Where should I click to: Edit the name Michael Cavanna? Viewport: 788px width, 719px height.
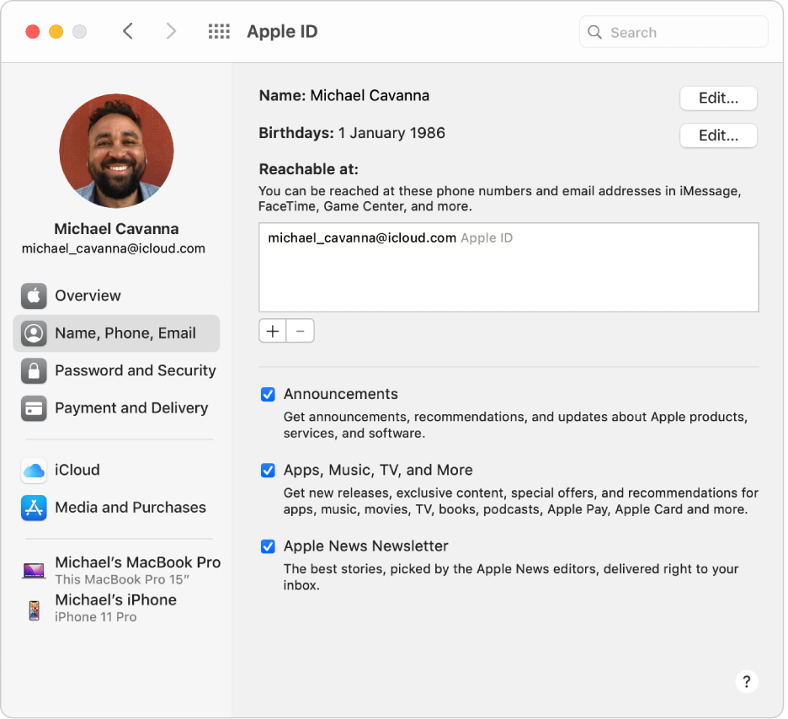pos(717,98)
